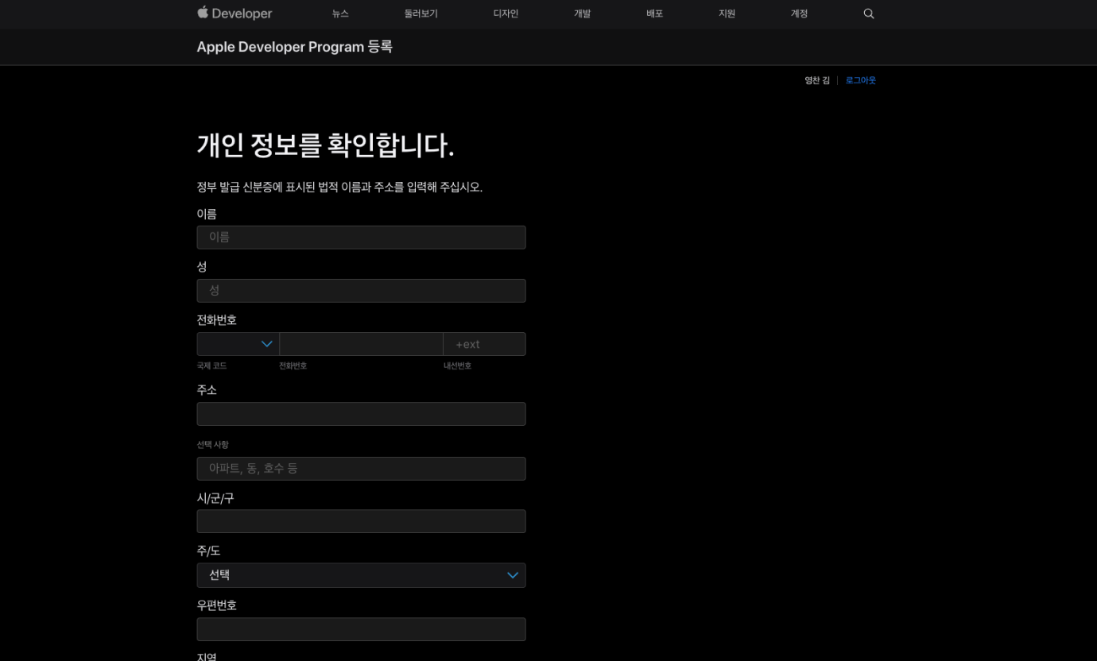Screen dimensions: 1097x661
Task: Open the 뉴스 menu item
Action: [340, 14]
